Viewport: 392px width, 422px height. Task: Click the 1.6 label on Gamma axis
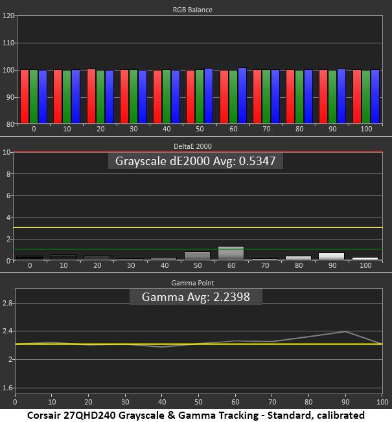tap(7, 388)
